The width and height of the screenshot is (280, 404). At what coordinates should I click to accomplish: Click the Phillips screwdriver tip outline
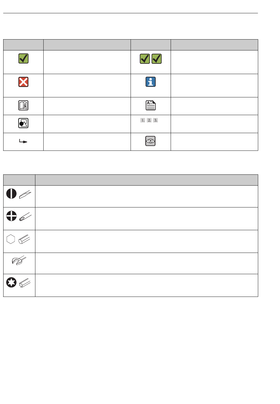pos(25,217)
